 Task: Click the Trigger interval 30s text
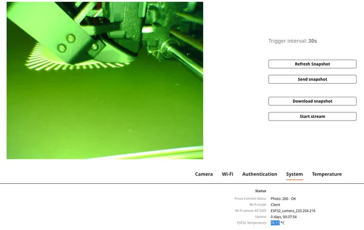click(292, 41)
